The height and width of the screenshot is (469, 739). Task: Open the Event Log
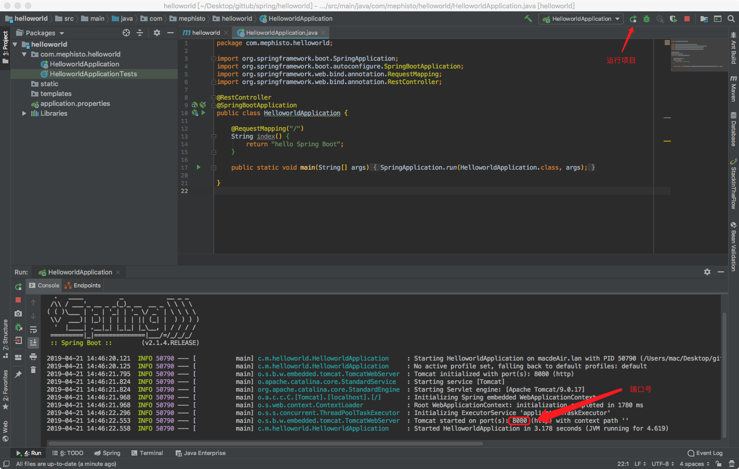coord(705,453)
